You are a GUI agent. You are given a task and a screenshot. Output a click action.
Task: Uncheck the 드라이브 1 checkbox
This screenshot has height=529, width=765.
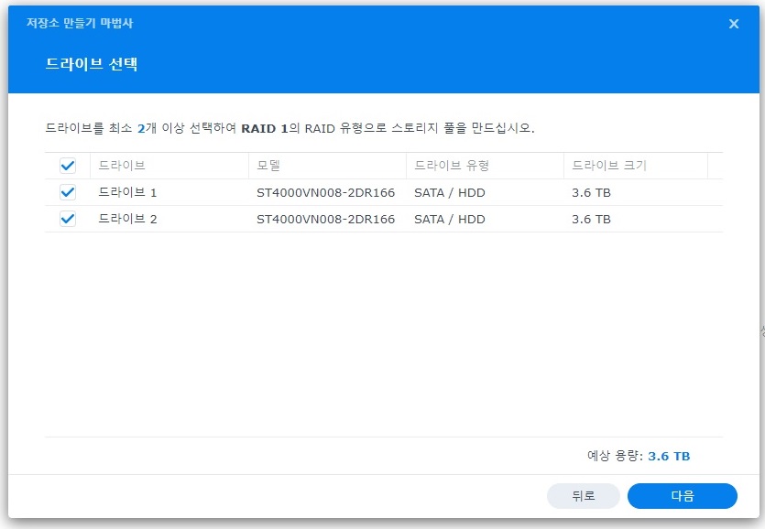point(67,192)
